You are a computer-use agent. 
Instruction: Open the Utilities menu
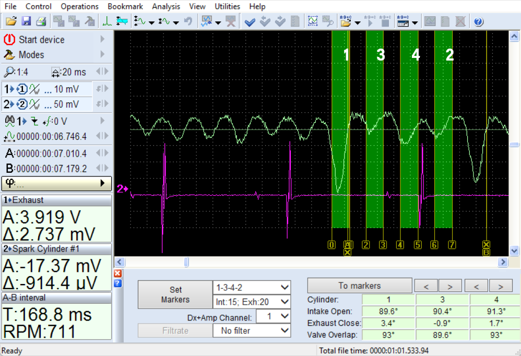pyautogui.click(x=227, y=6)
